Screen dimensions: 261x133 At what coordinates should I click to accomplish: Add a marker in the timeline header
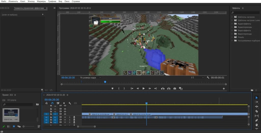[x=64, y=103]
